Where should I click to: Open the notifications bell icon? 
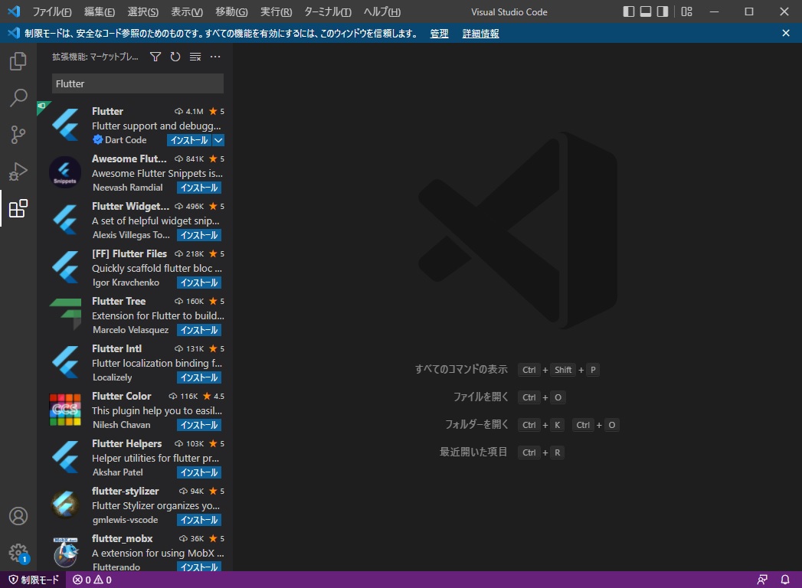click(785, 580)
